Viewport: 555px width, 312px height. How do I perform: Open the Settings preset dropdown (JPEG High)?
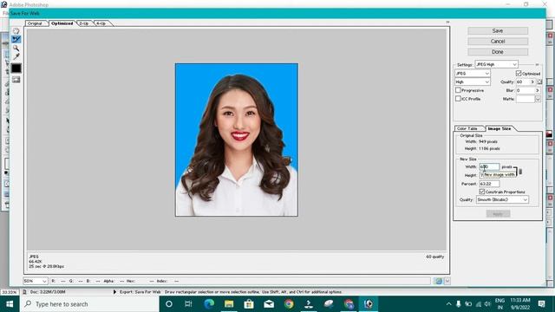(x=496, y=64)
